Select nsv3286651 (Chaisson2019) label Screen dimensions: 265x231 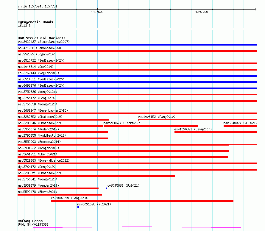pyautogui.click(x=40, y=173)
